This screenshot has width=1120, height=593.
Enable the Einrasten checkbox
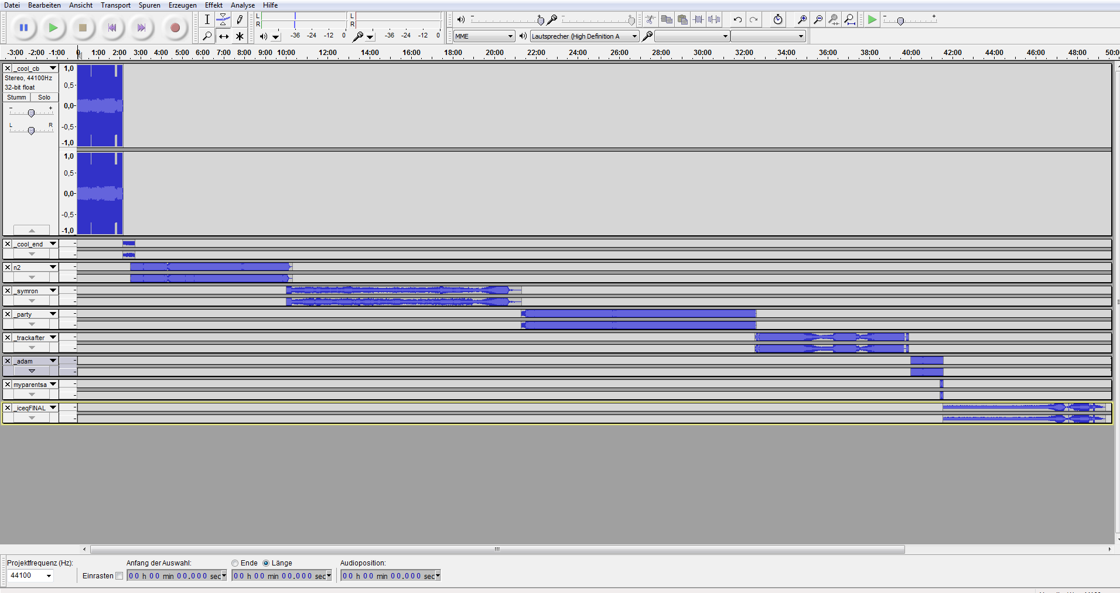tap(119, 576)
